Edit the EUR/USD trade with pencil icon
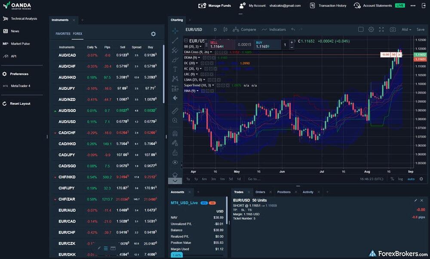 click(x=415, y=200)
